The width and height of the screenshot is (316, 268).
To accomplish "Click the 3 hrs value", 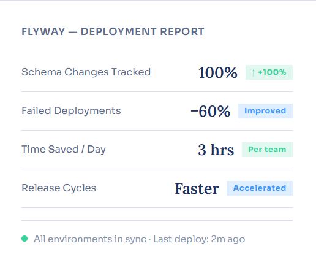I will tap(216, 150).
